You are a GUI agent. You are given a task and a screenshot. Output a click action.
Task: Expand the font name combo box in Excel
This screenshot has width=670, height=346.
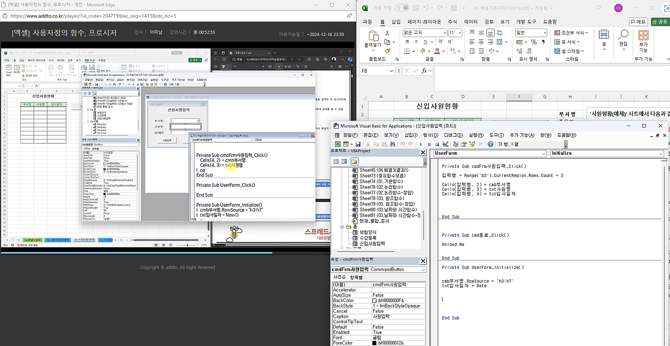[x=445, y=33]
